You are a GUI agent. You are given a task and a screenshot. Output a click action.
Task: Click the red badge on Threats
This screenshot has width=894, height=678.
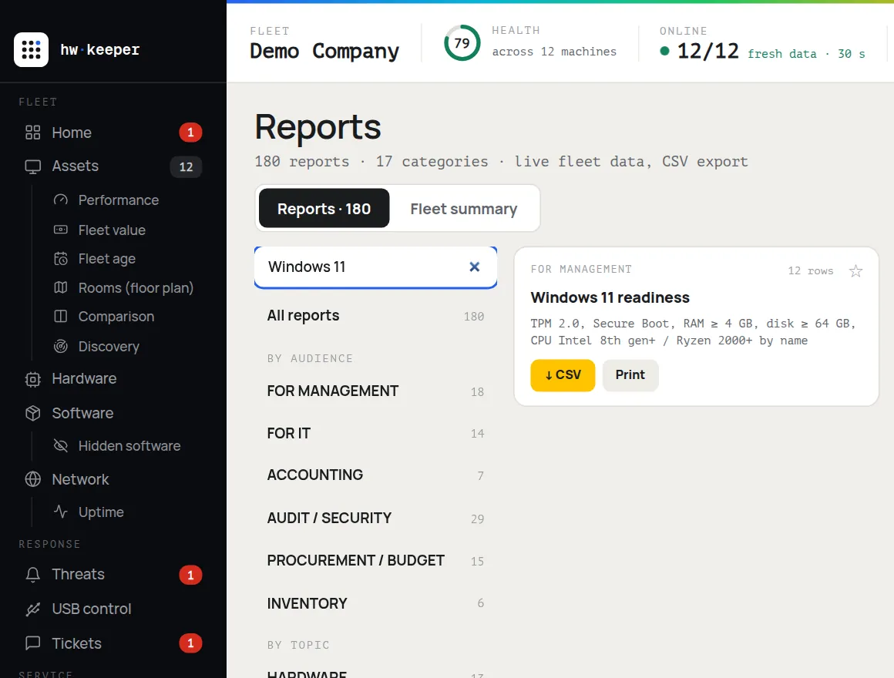pyautogui.click(x=190, y=575)
